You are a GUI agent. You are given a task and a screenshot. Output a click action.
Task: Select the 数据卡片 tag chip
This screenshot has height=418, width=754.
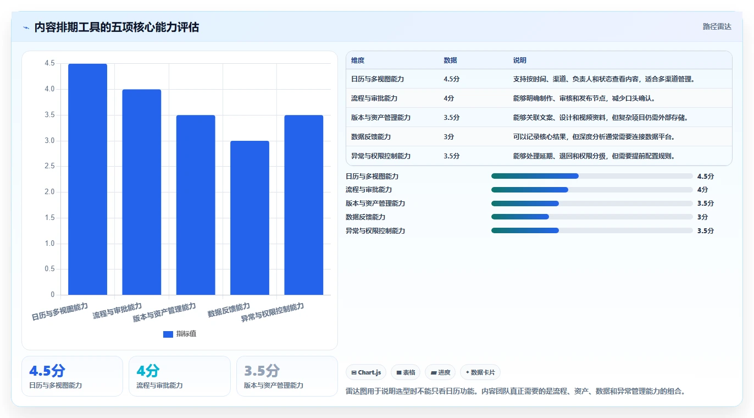(x=480, y=372)
